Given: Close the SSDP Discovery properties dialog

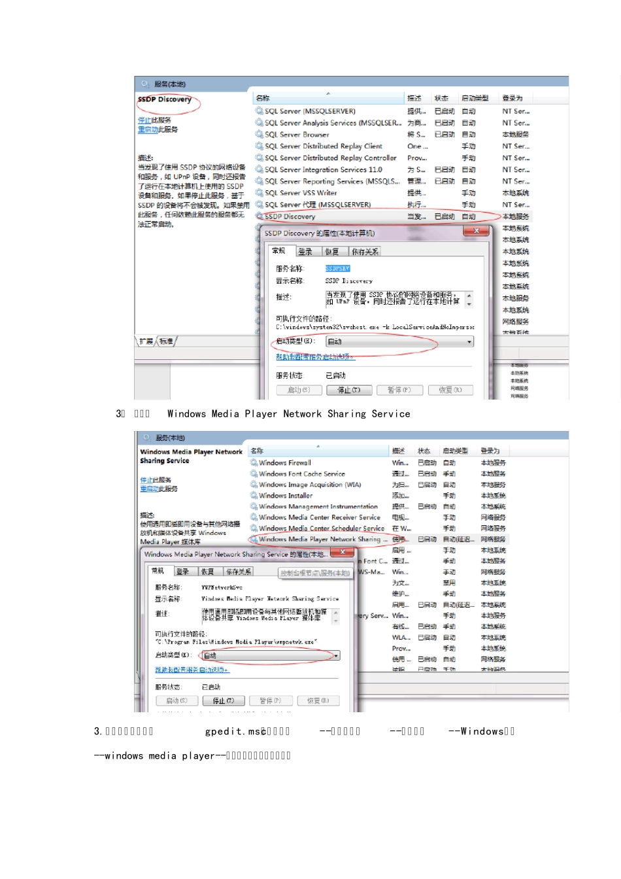Looking at the screenshot, I should (x=476, y=231).
